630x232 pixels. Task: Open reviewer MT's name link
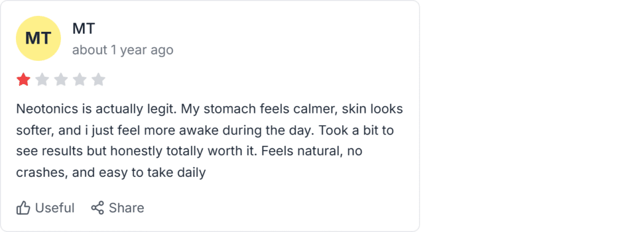click(84, 29)
